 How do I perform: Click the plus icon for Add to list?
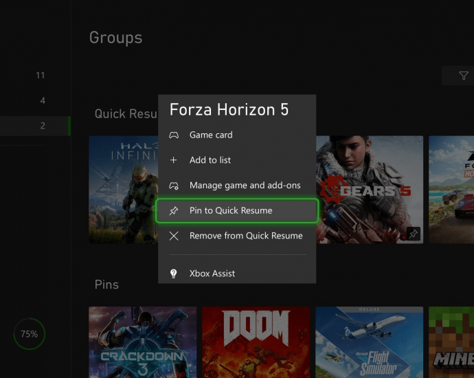(174, 160)
